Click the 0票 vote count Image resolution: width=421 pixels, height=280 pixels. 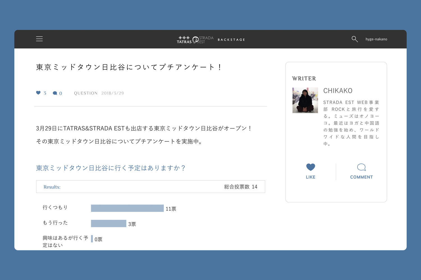tap(98, 239)
